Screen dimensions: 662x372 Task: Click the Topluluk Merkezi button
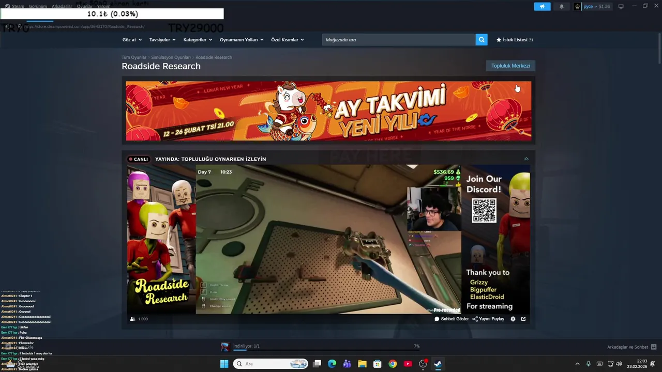coord(510,66)
